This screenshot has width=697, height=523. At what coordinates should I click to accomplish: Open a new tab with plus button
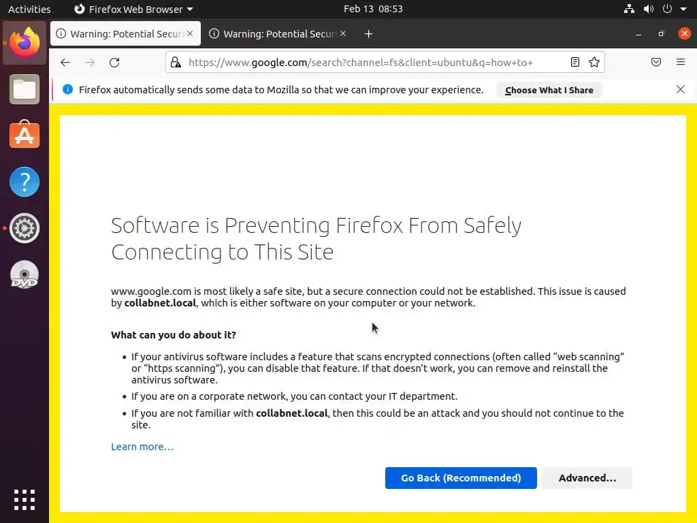click(368, 34)
